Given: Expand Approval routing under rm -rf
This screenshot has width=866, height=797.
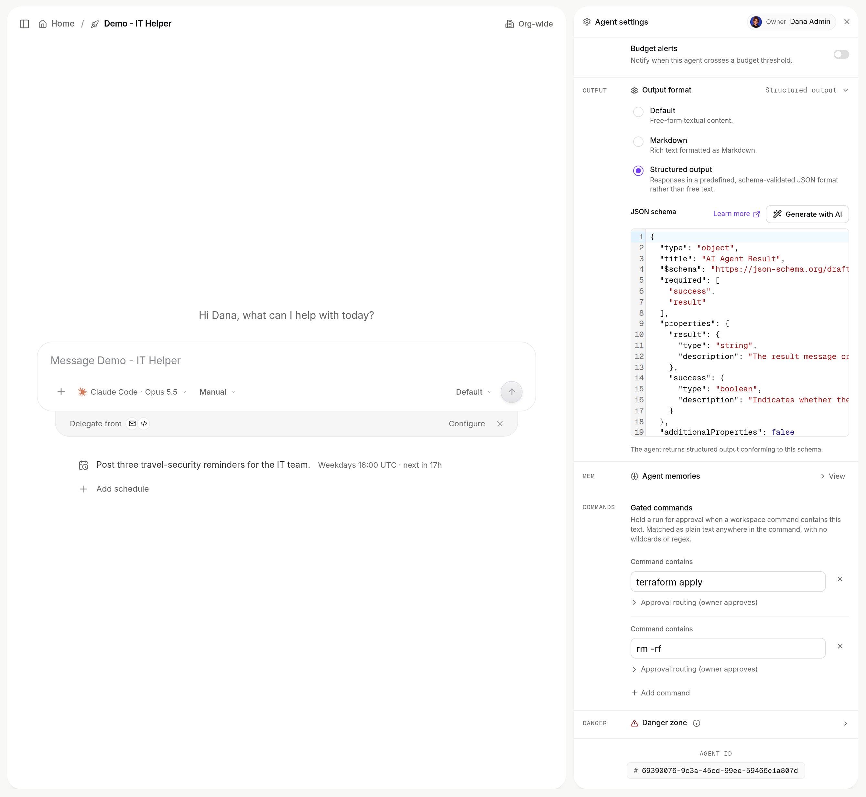Looking at the screenshot, I should [694, 669].
